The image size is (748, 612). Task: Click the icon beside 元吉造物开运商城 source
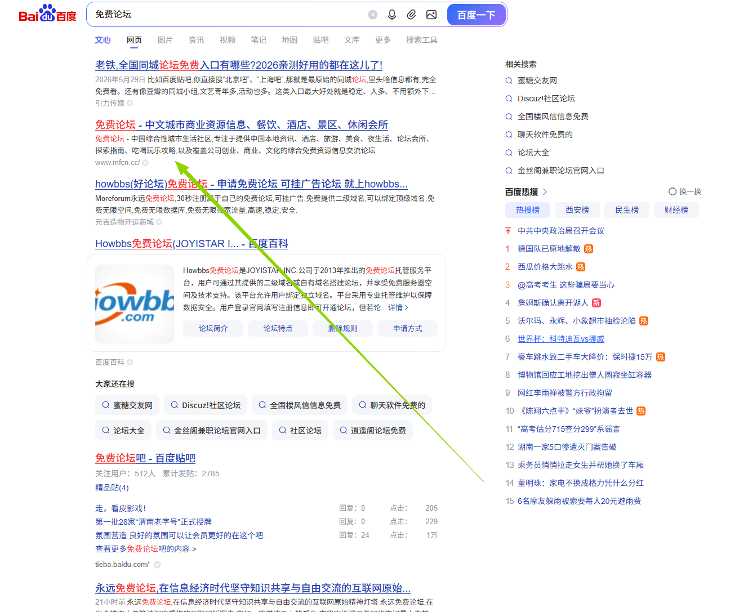159,222
